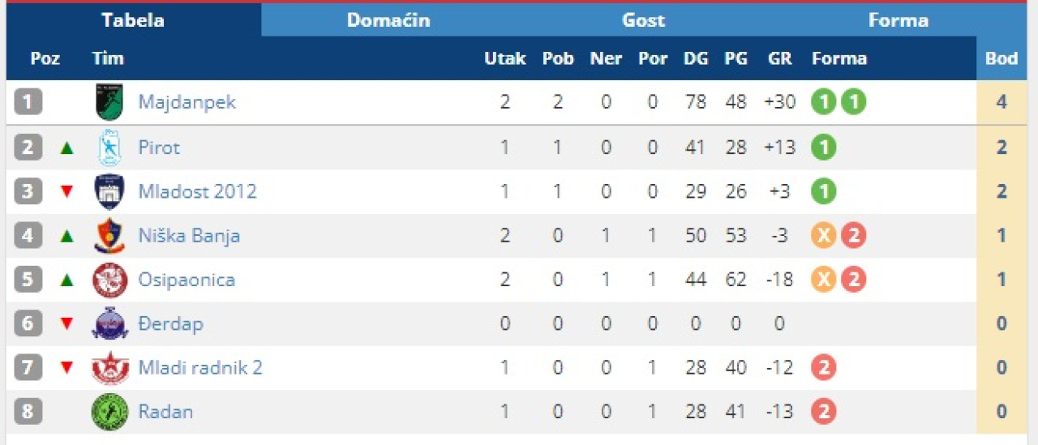Click Radan's red loss form badge
Viewport: 1038px width, 445px height.
[823, 412]
